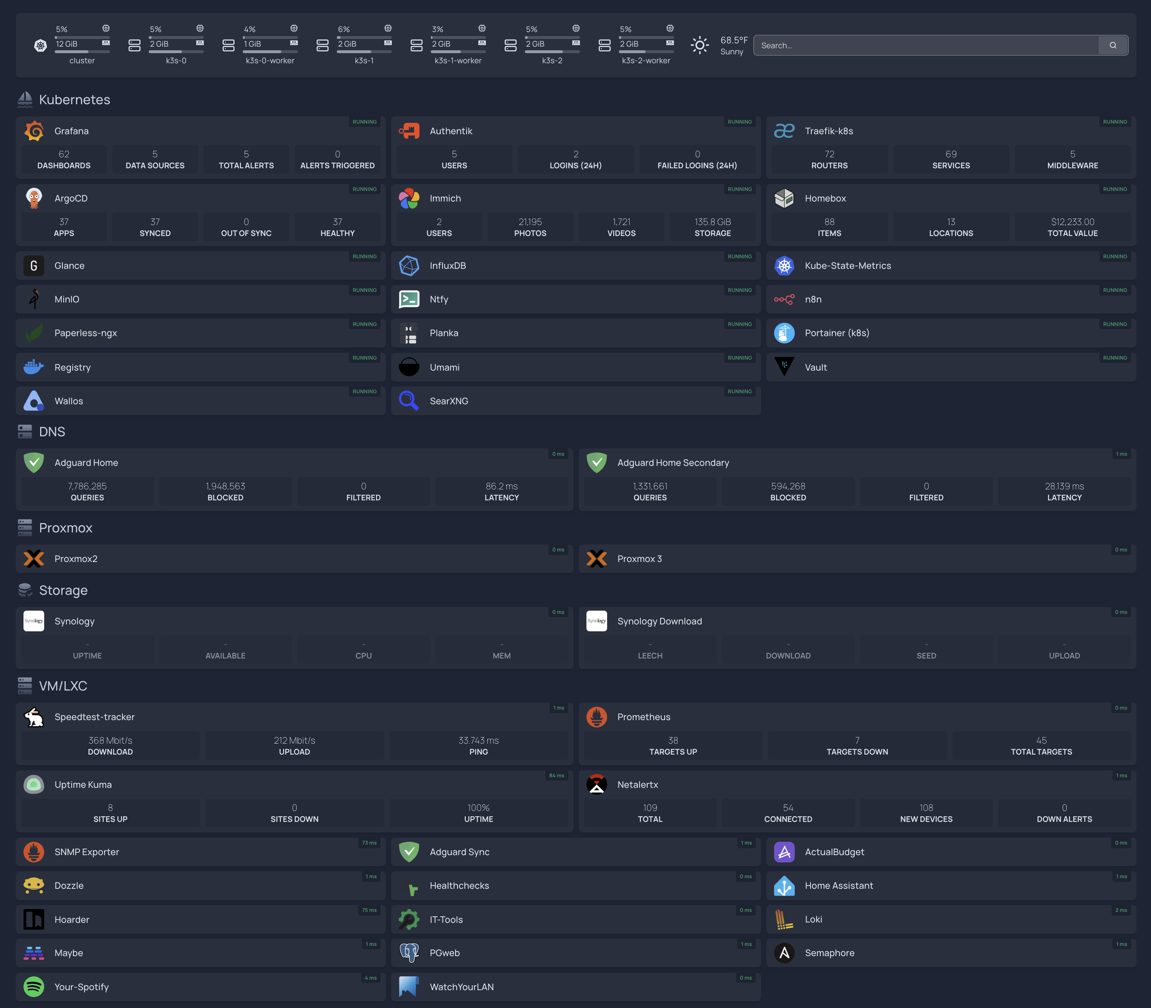
Task: Click the Home Assistant icon
Action: point(784,886)
